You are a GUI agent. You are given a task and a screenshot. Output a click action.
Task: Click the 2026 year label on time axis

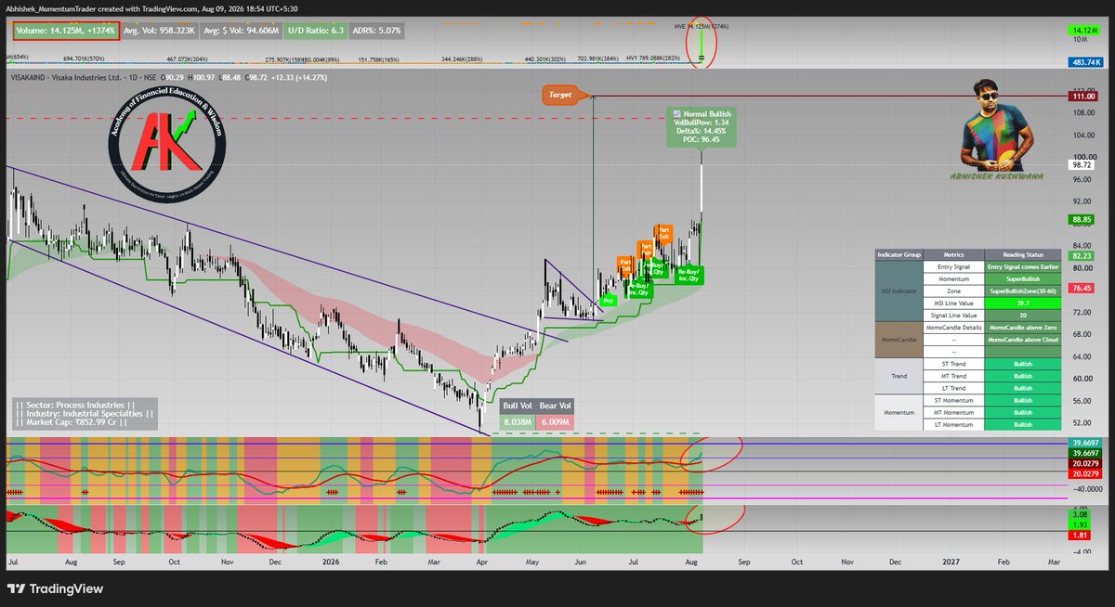[329, 562]
